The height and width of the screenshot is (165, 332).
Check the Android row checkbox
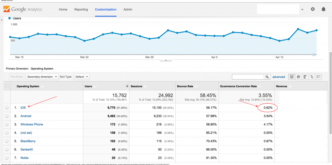pos(7,116)
